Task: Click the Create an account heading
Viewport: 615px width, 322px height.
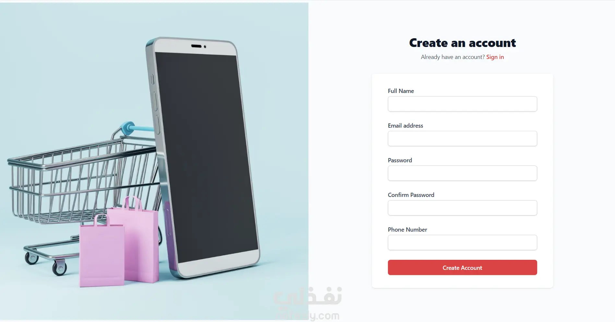Action: click(463, 43)
